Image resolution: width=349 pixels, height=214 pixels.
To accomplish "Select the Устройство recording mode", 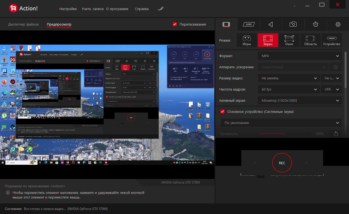I will point(332,40).
